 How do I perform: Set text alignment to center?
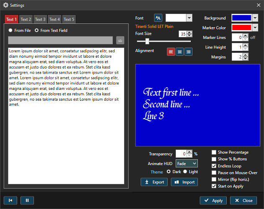(180, 52)
